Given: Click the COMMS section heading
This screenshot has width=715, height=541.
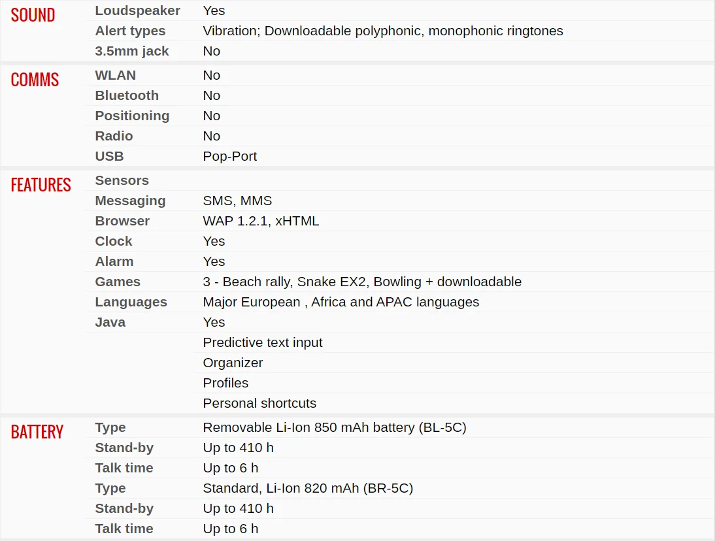Looking at the screenshot, I should click(35, 80).
